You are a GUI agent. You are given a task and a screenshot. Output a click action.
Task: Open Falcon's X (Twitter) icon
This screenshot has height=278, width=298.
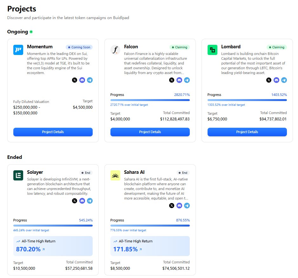coord(172,80)
